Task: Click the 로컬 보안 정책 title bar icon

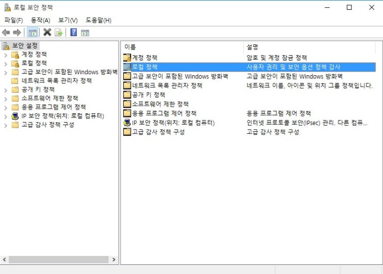Action: pos(7,7)
